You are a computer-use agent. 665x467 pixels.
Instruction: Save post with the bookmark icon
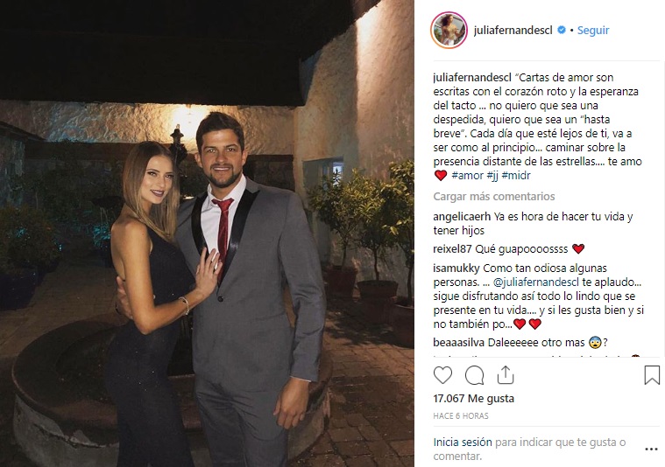coord(652,375)
